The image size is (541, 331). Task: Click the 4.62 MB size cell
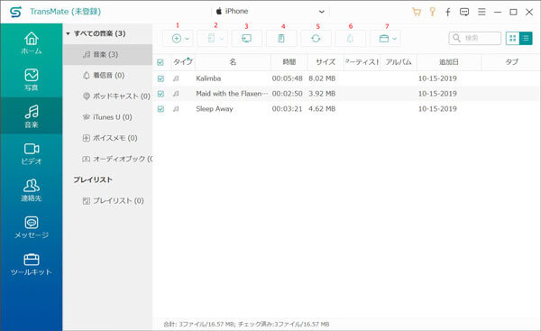pos(322,109)
